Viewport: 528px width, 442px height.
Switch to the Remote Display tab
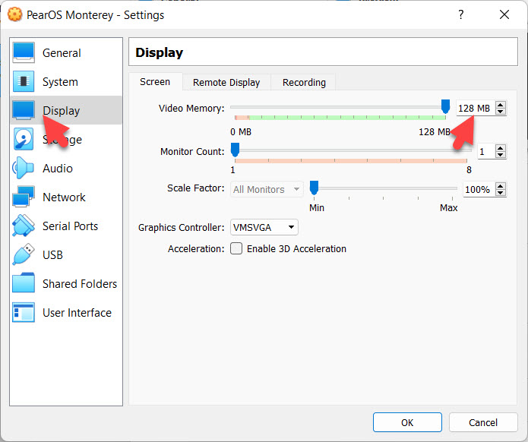coord(226,83)
